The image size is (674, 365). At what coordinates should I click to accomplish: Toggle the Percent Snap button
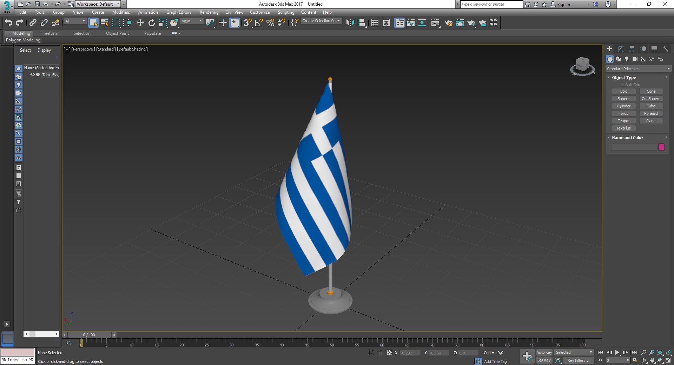[x=270, y=23]
